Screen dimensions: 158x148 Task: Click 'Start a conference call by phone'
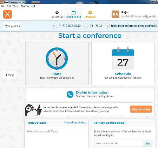[94, 96]
